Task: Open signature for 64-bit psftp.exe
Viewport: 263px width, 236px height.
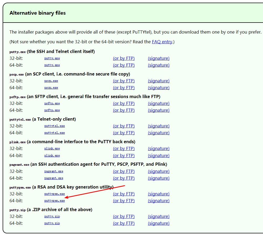Action: (159, 110)
